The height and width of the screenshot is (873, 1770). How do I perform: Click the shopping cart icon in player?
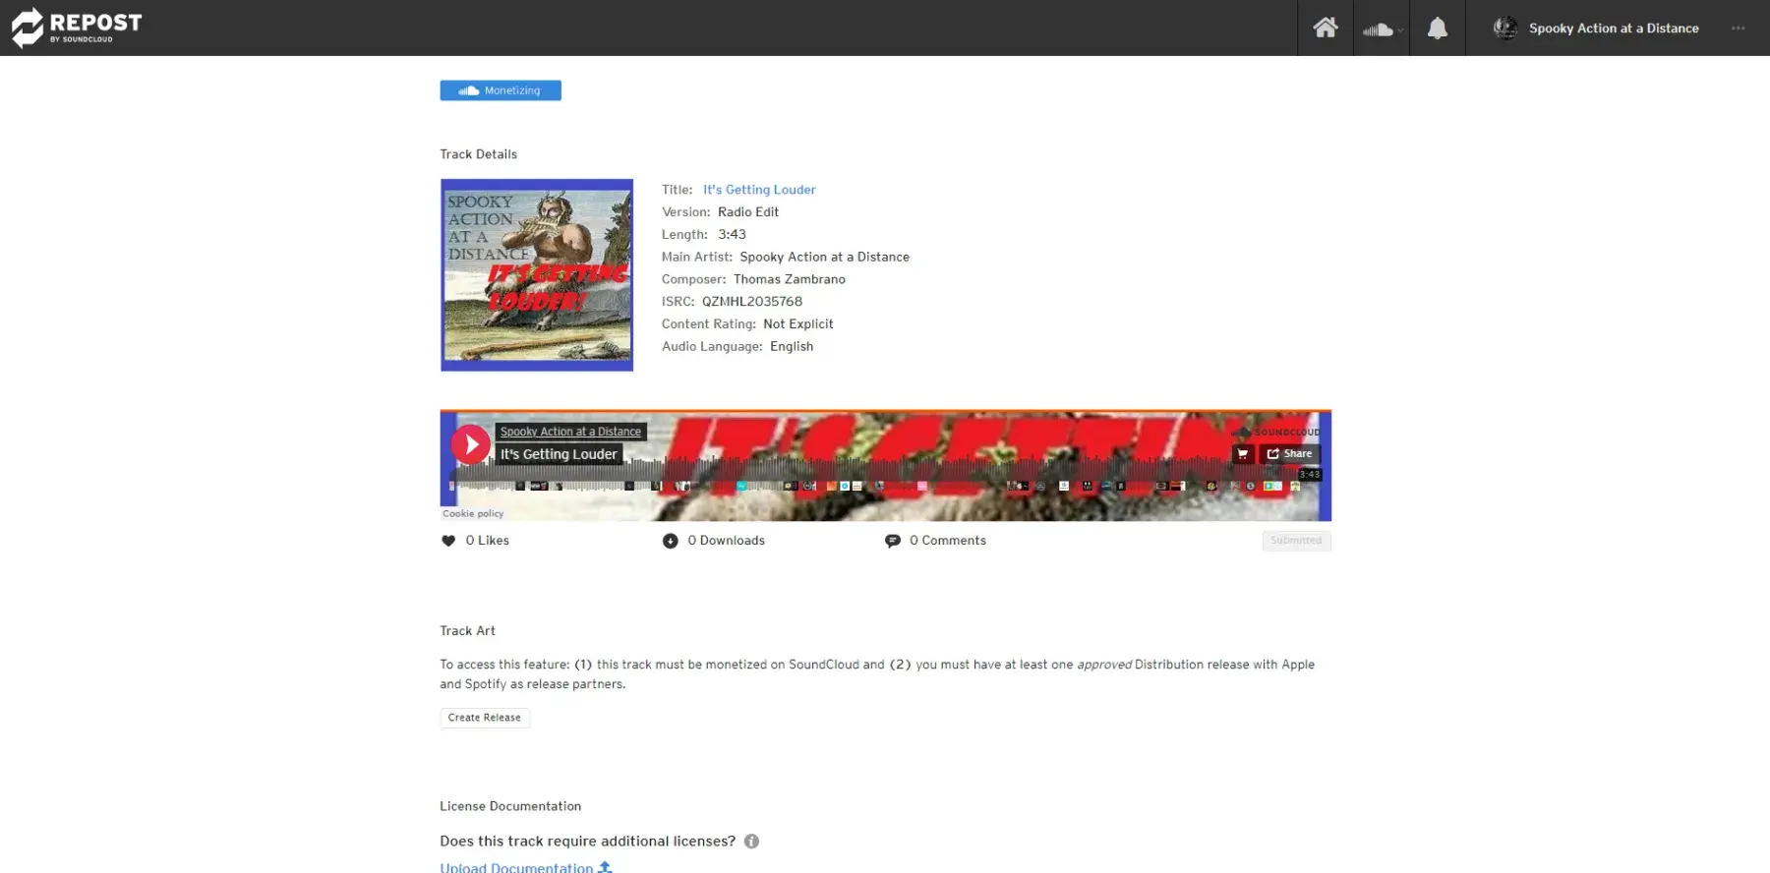(x=1242, y=454)
